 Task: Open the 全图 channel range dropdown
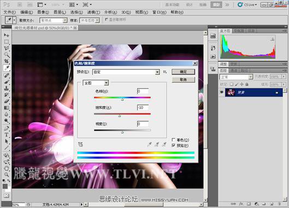(x=106, y=83)
